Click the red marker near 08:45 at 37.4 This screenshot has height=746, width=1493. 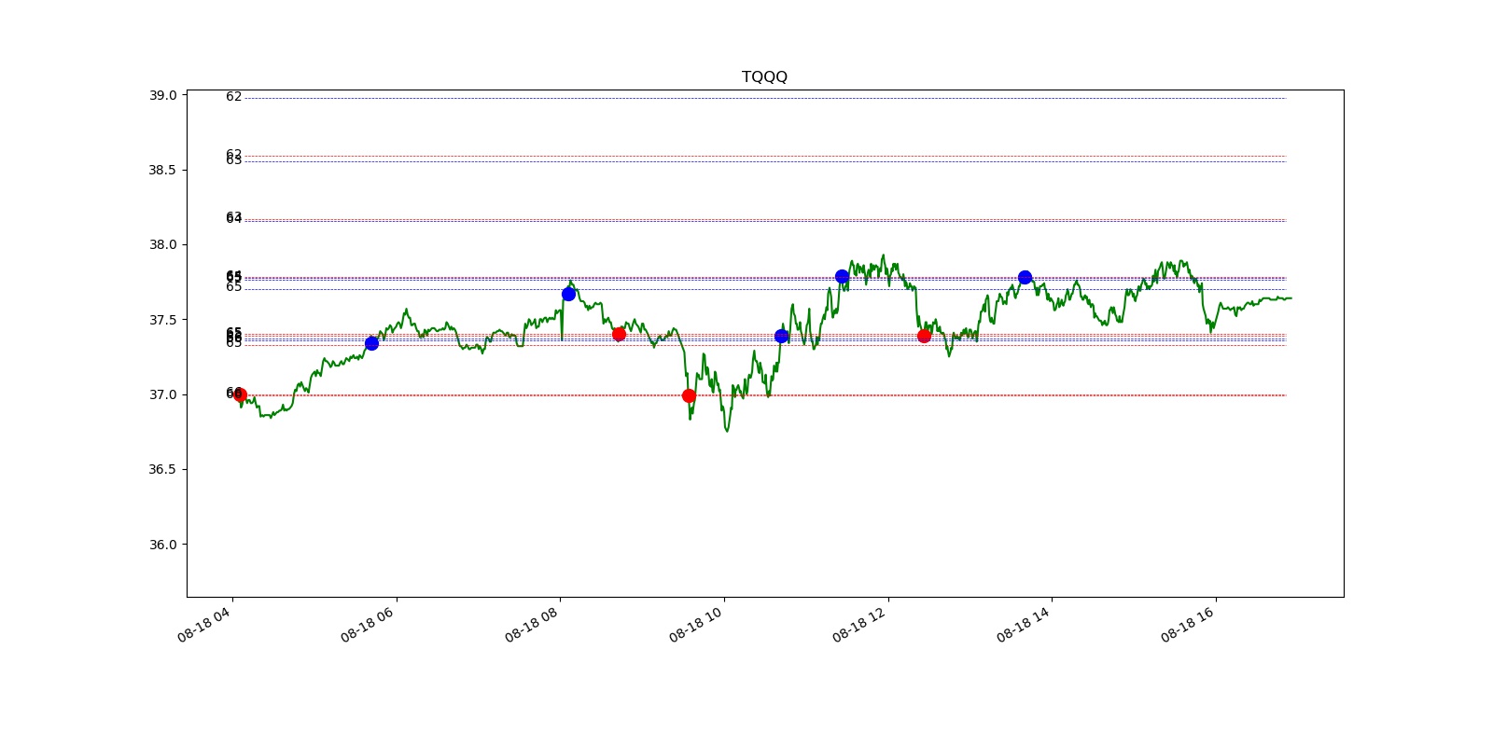click(619, 334)
